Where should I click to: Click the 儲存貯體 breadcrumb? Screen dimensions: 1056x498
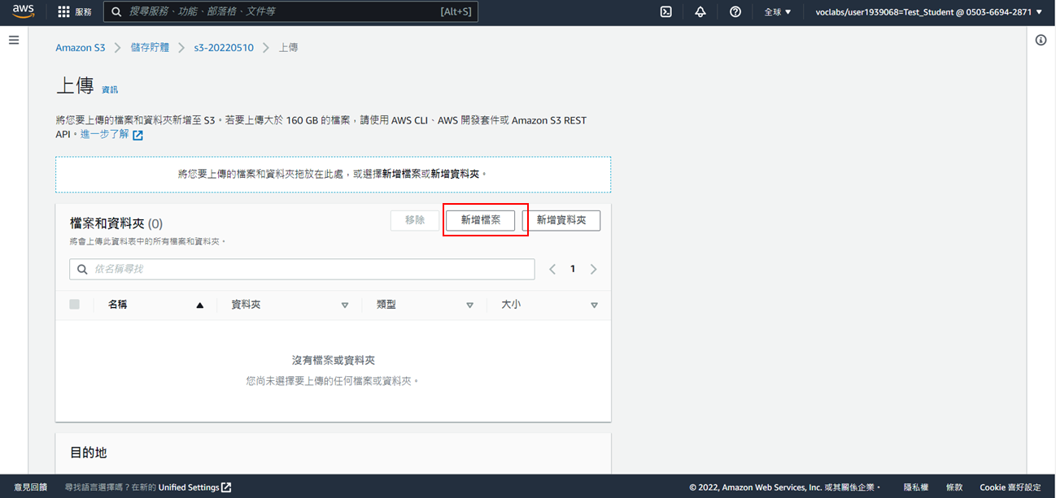pyautogui.click(x=150, y=48)
